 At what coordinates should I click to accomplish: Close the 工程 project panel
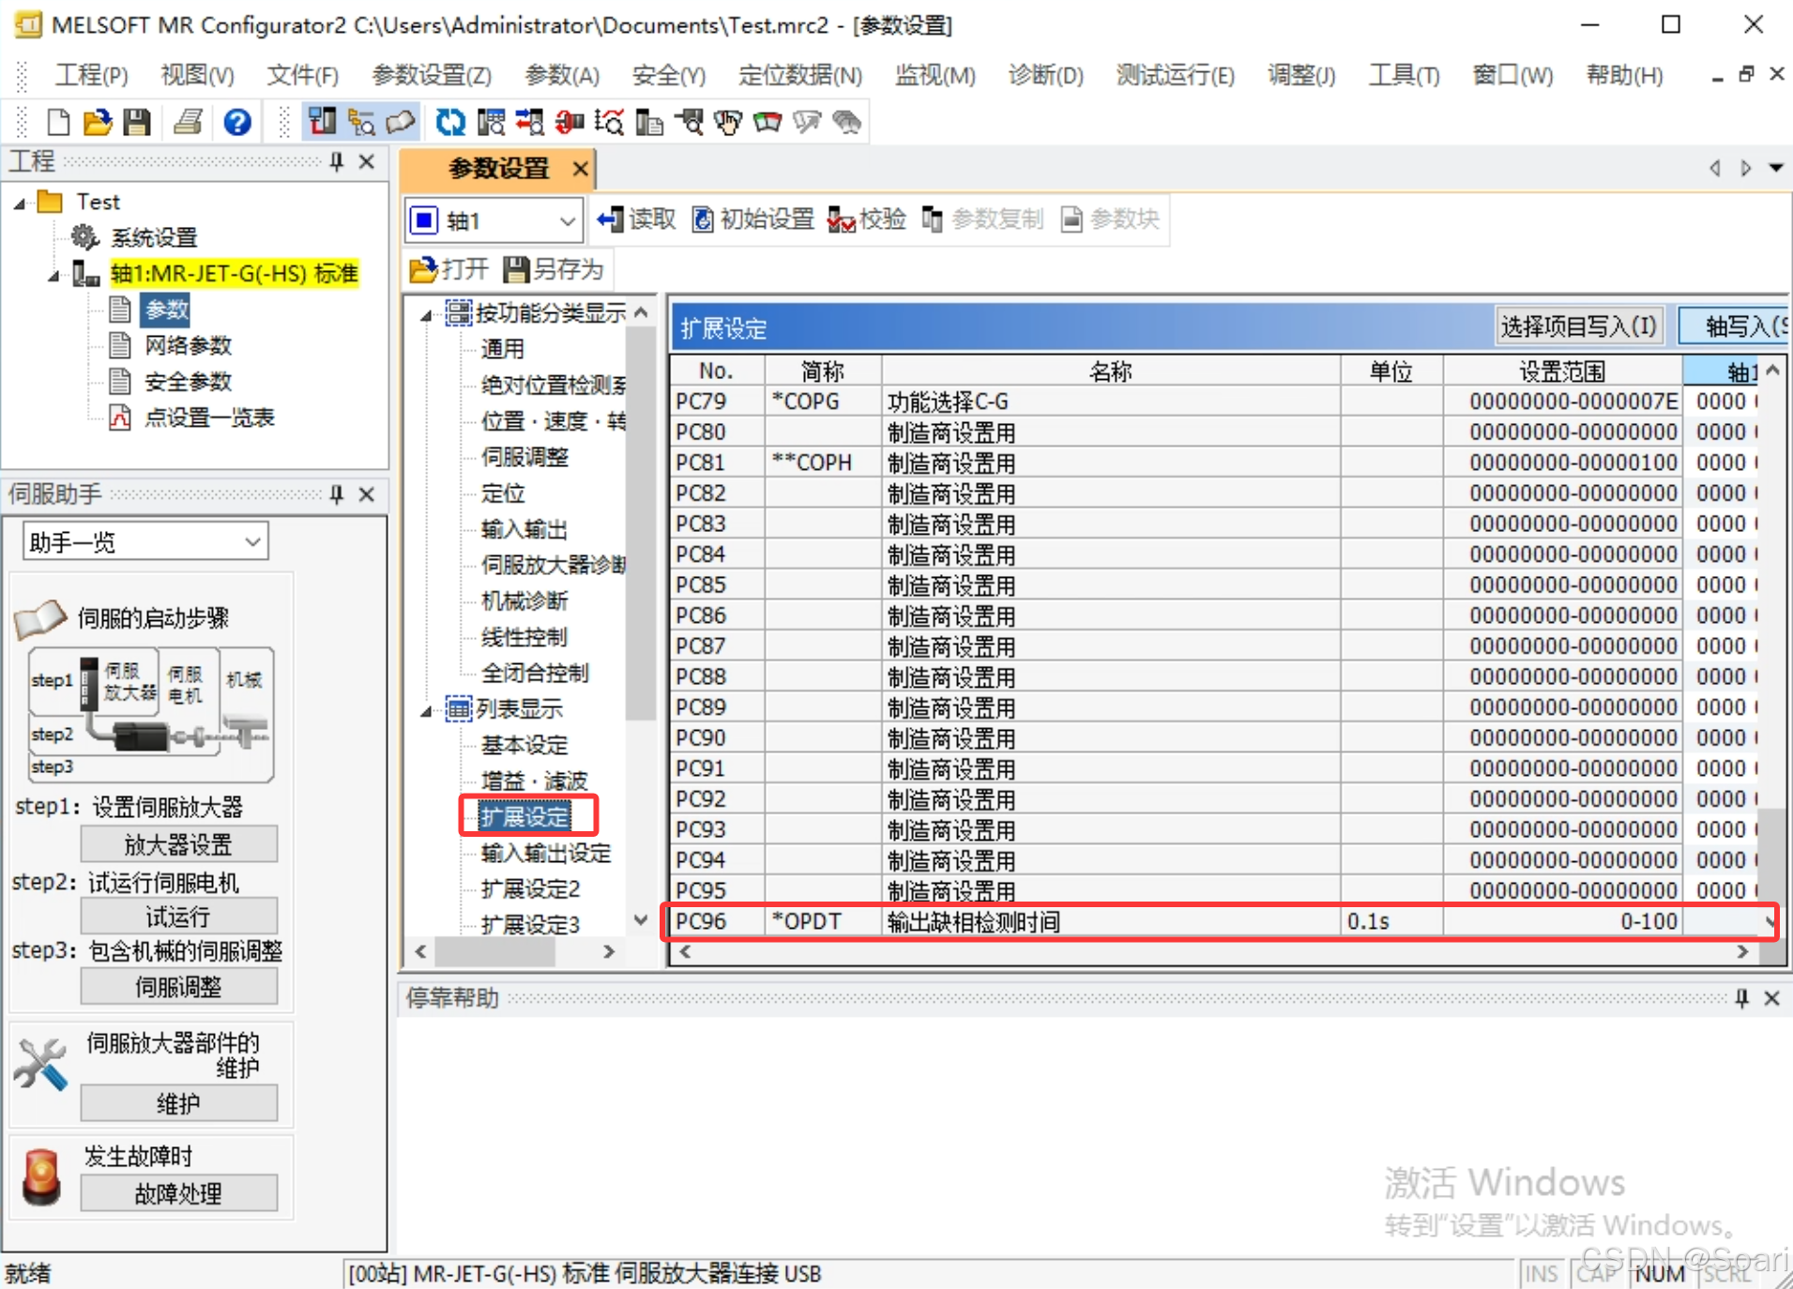pyautogui.click(x=367, y=161)
